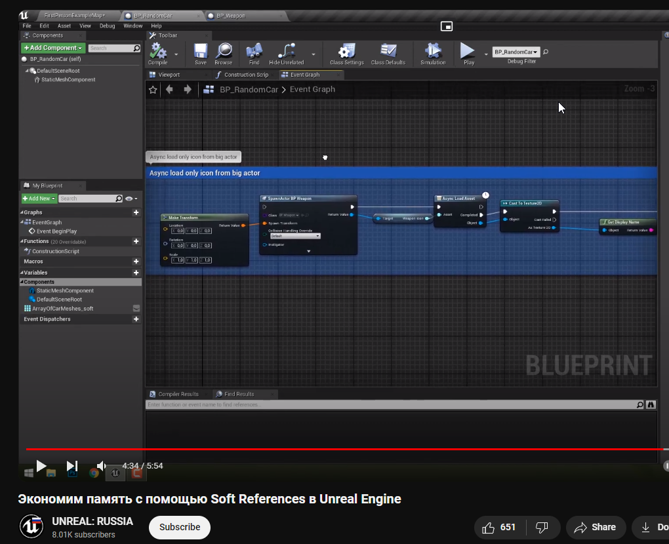This screenshot has width=669, height=544.
Task: Enable YouTube miniplayer icon over video
Action: [446, 26]
